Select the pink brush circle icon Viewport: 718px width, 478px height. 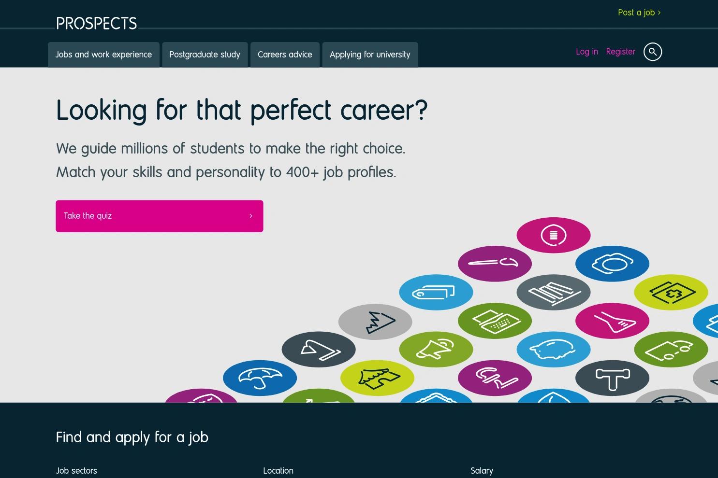612,321
